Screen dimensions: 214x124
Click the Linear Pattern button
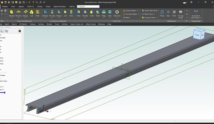click(x=129, y=10)
